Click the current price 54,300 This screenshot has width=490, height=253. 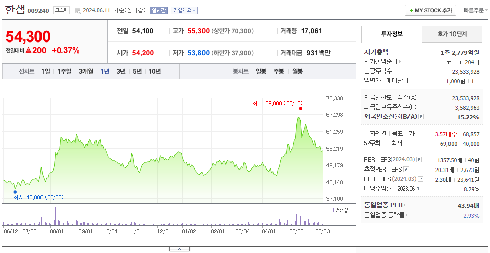pos(28,37)
